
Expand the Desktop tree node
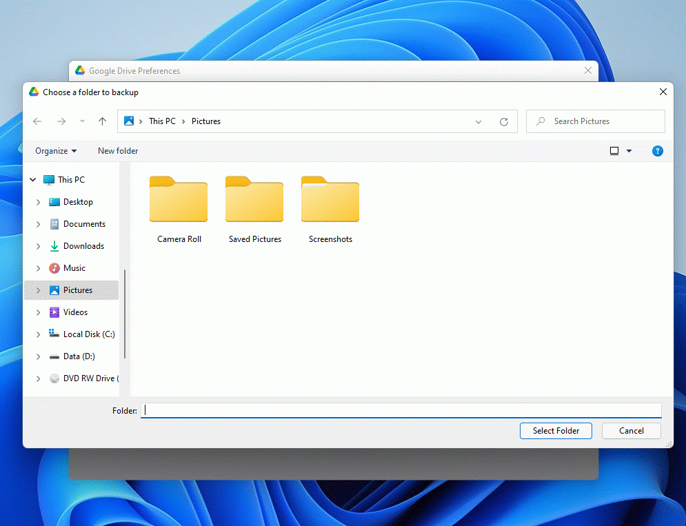[x=39, y=202]
